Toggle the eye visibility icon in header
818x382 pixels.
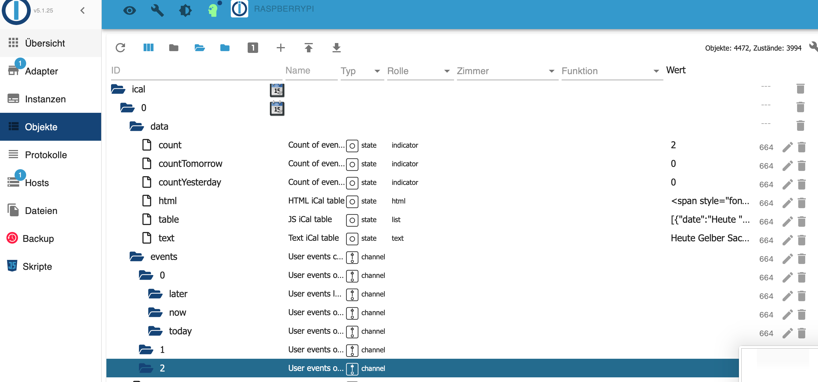pyautogui.click(x=129, y=10)
